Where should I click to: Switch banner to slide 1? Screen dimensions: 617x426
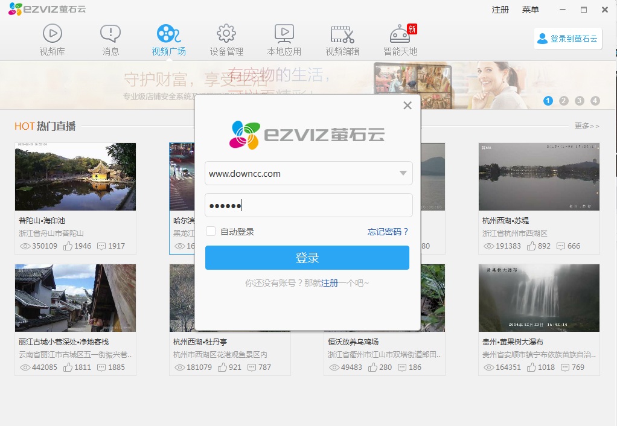[548, 101]
